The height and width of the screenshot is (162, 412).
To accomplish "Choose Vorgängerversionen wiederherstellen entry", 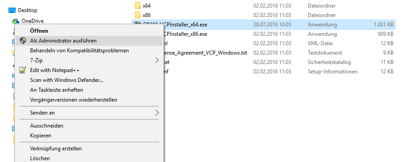I will tap(74, 100).
